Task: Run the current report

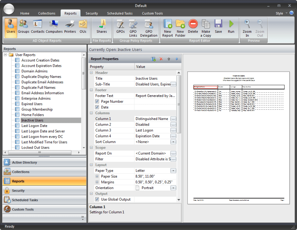Action: [x=231, y=26]
